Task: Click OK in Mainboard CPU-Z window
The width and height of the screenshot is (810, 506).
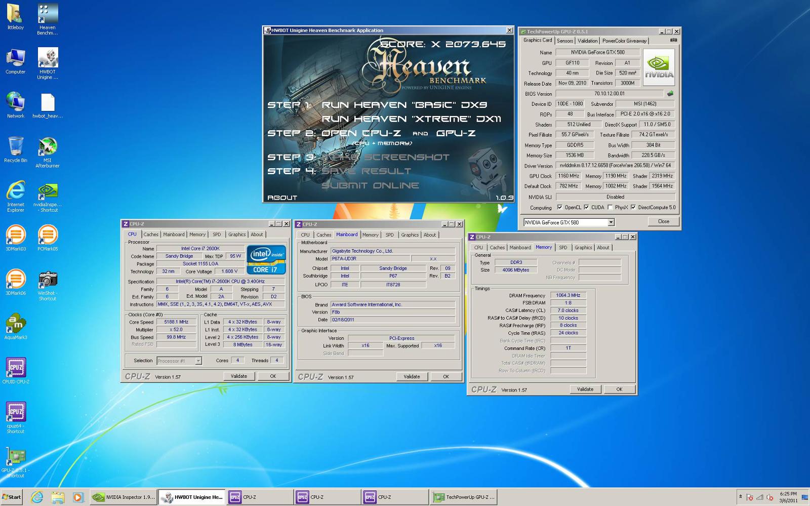Action: pos(446,377)
